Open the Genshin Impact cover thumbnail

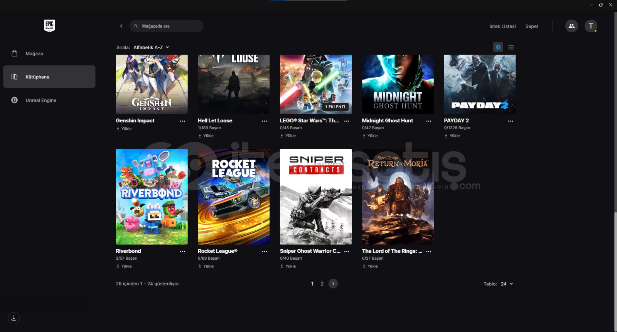coord(152,84)
